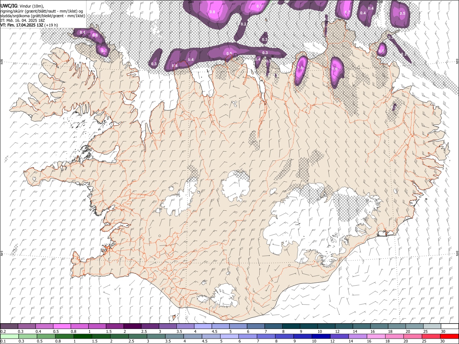Viewport: 459px width, 344px height.
Task: Click the '20W' longitude label on the top edge
Action: [191, 2]
